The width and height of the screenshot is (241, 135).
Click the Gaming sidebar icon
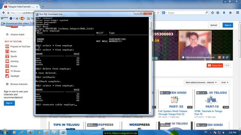7,61
